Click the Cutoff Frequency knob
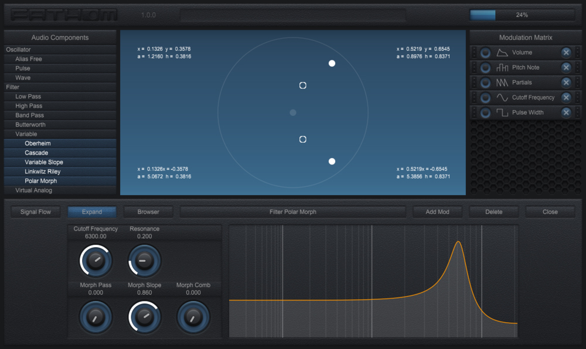 [x=96, y=261]
